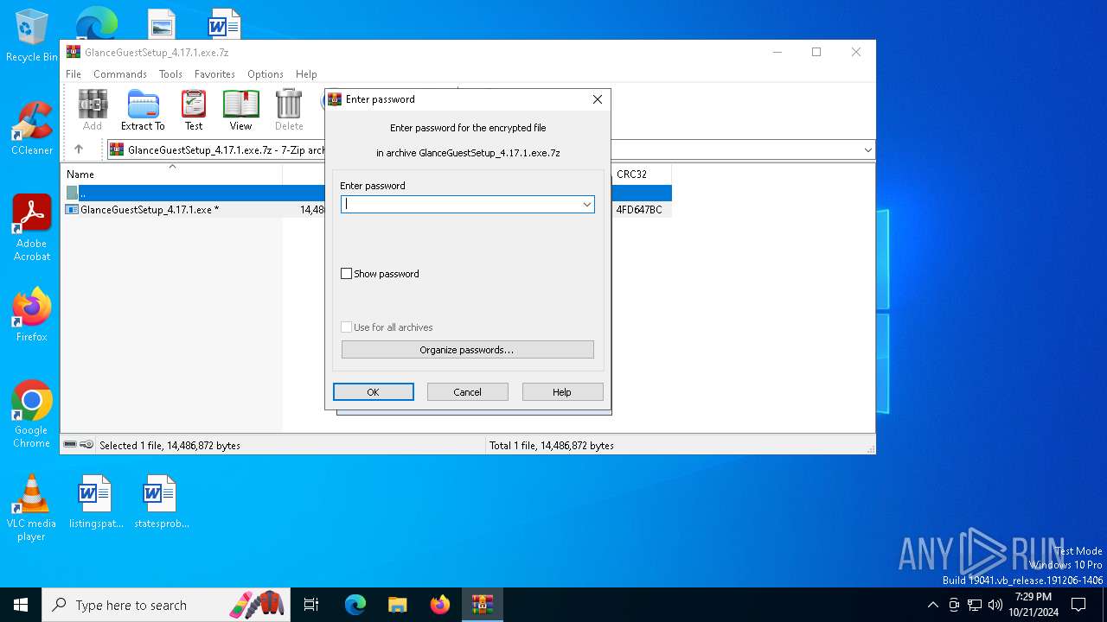The height and width of the screenshot is (622, 1107).
Task: Open the statesprob Word document on desktop
Action: click(x=161, y=501)
